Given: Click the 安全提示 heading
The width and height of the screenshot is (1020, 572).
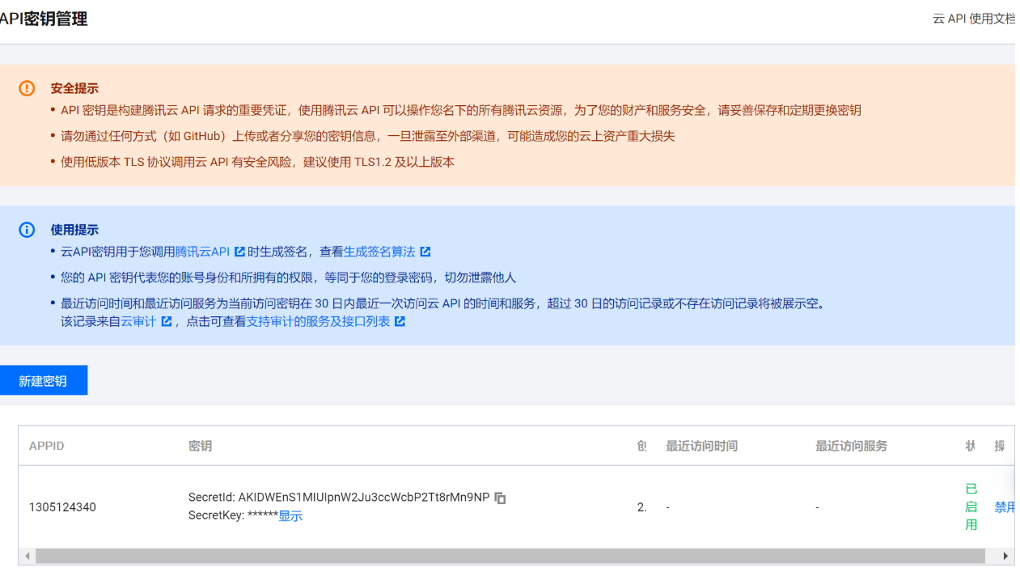Looking at the screenshot, I should 74,88.
